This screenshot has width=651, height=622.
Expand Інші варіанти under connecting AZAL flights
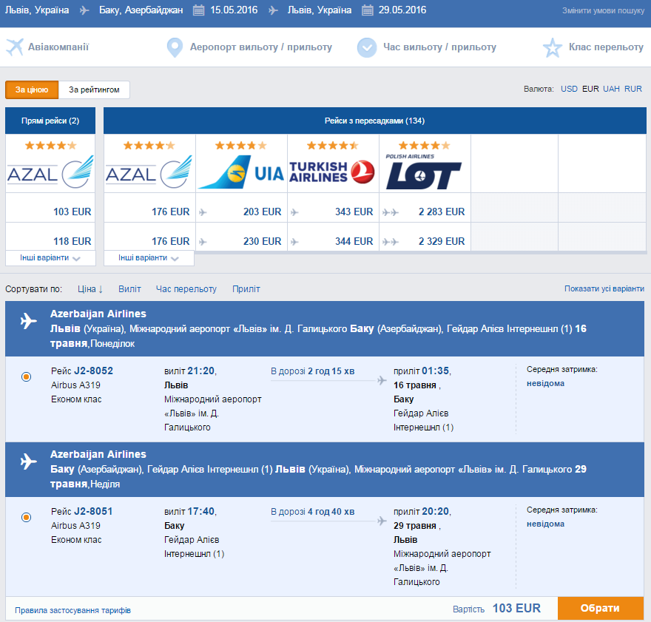[x=149, y=258]
